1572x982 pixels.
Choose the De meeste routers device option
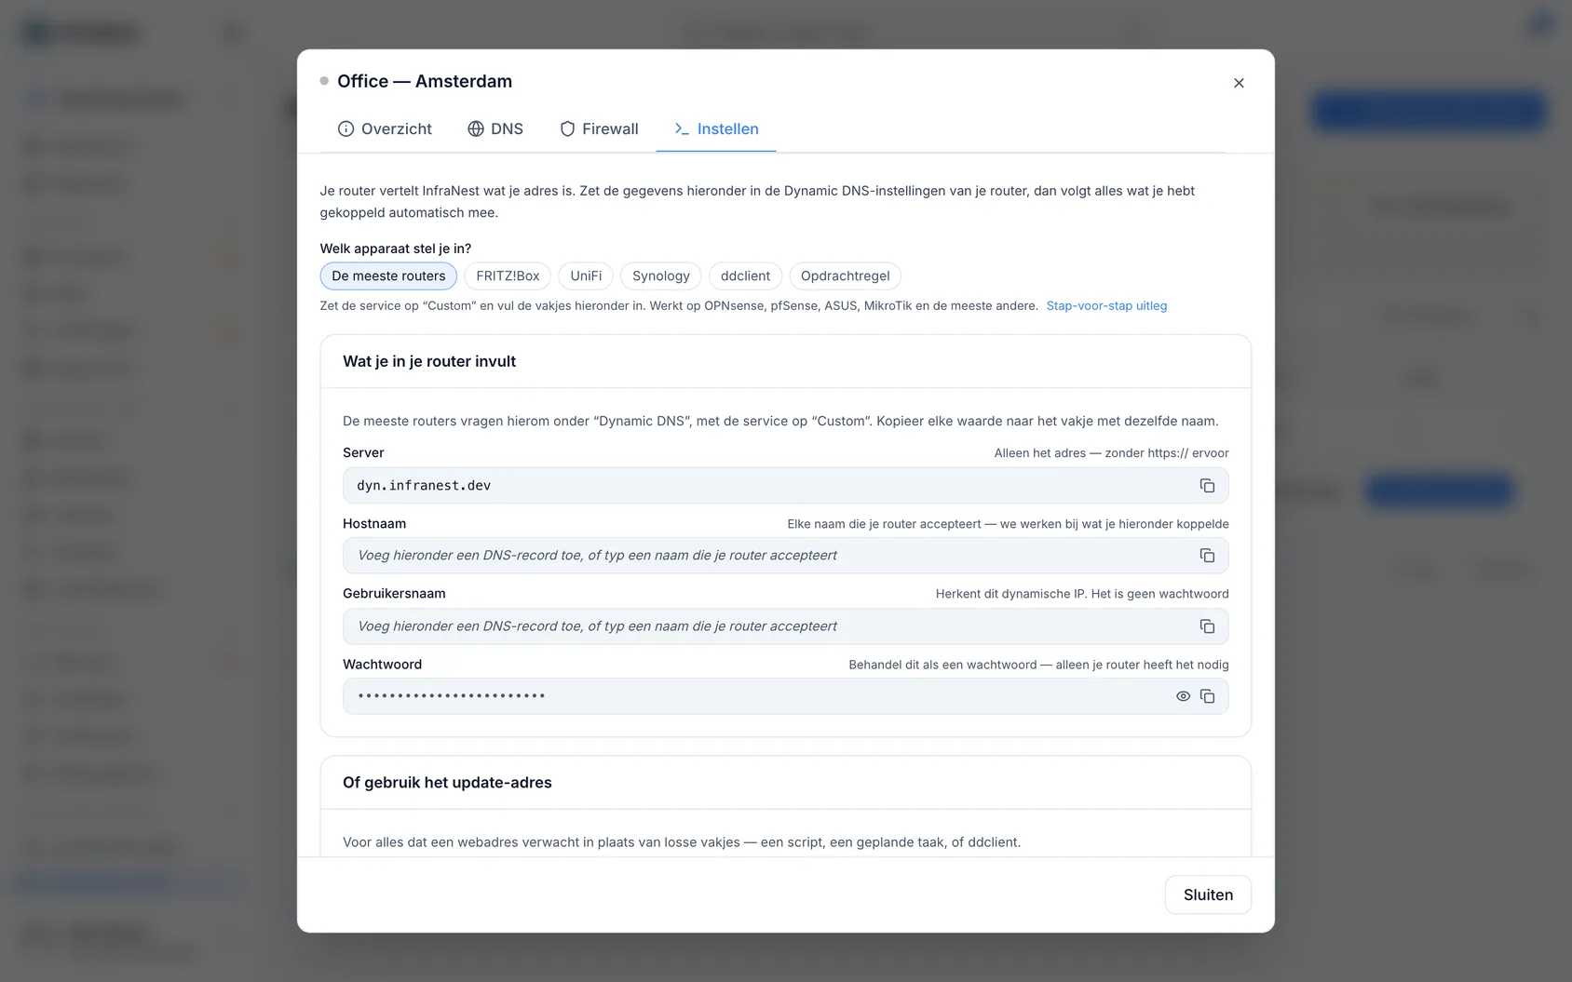[388, 276]
